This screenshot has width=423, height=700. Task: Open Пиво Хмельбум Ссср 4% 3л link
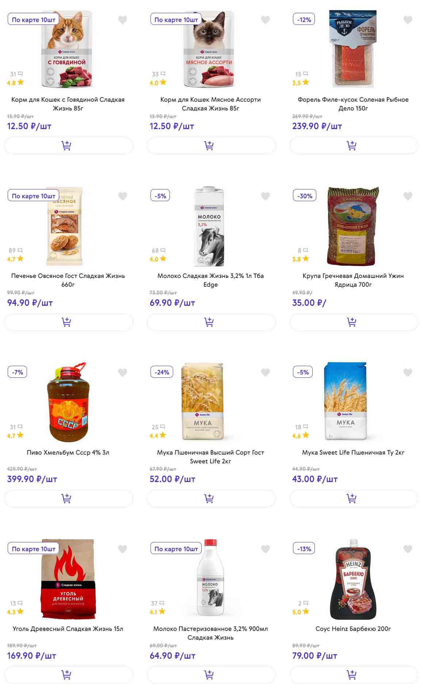click(x=68, y=452)
